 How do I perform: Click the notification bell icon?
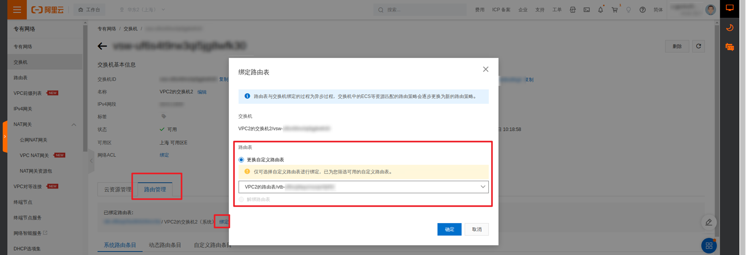click(x=600, y=10)
